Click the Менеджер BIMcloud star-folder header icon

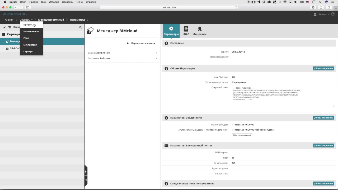(x=90, y=31)
